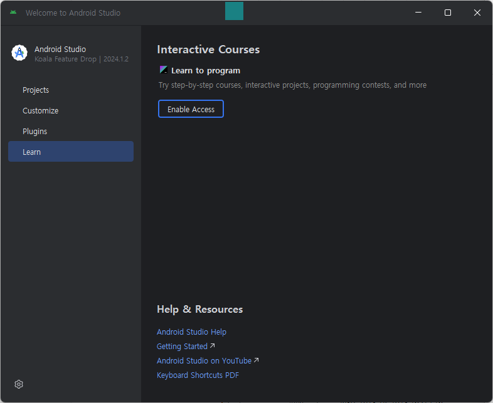Follow the Getting Started link
The height and width of the screenshot is (403, 493).
pos(182,347)
